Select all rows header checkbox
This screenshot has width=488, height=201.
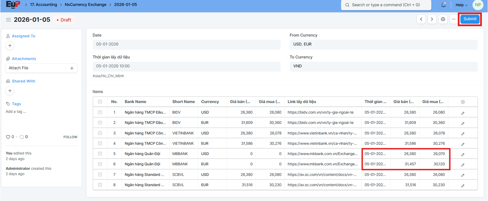pos(100,102)
